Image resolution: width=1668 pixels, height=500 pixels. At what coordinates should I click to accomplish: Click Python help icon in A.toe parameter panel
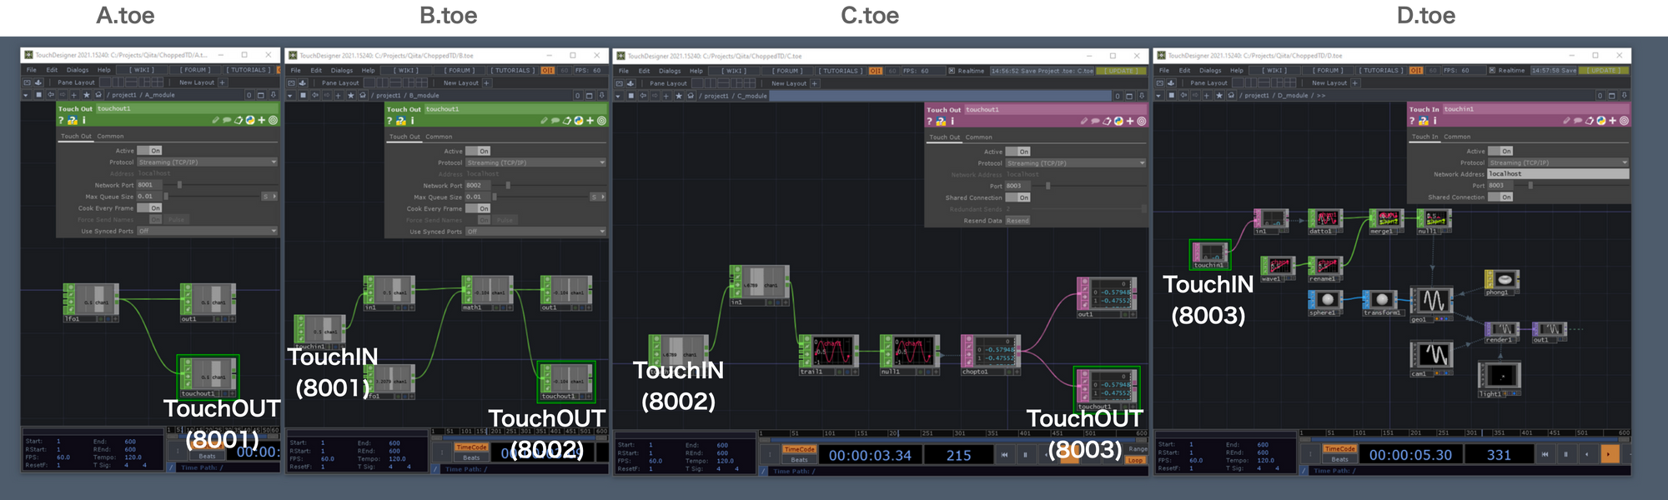tap(72, 121)
